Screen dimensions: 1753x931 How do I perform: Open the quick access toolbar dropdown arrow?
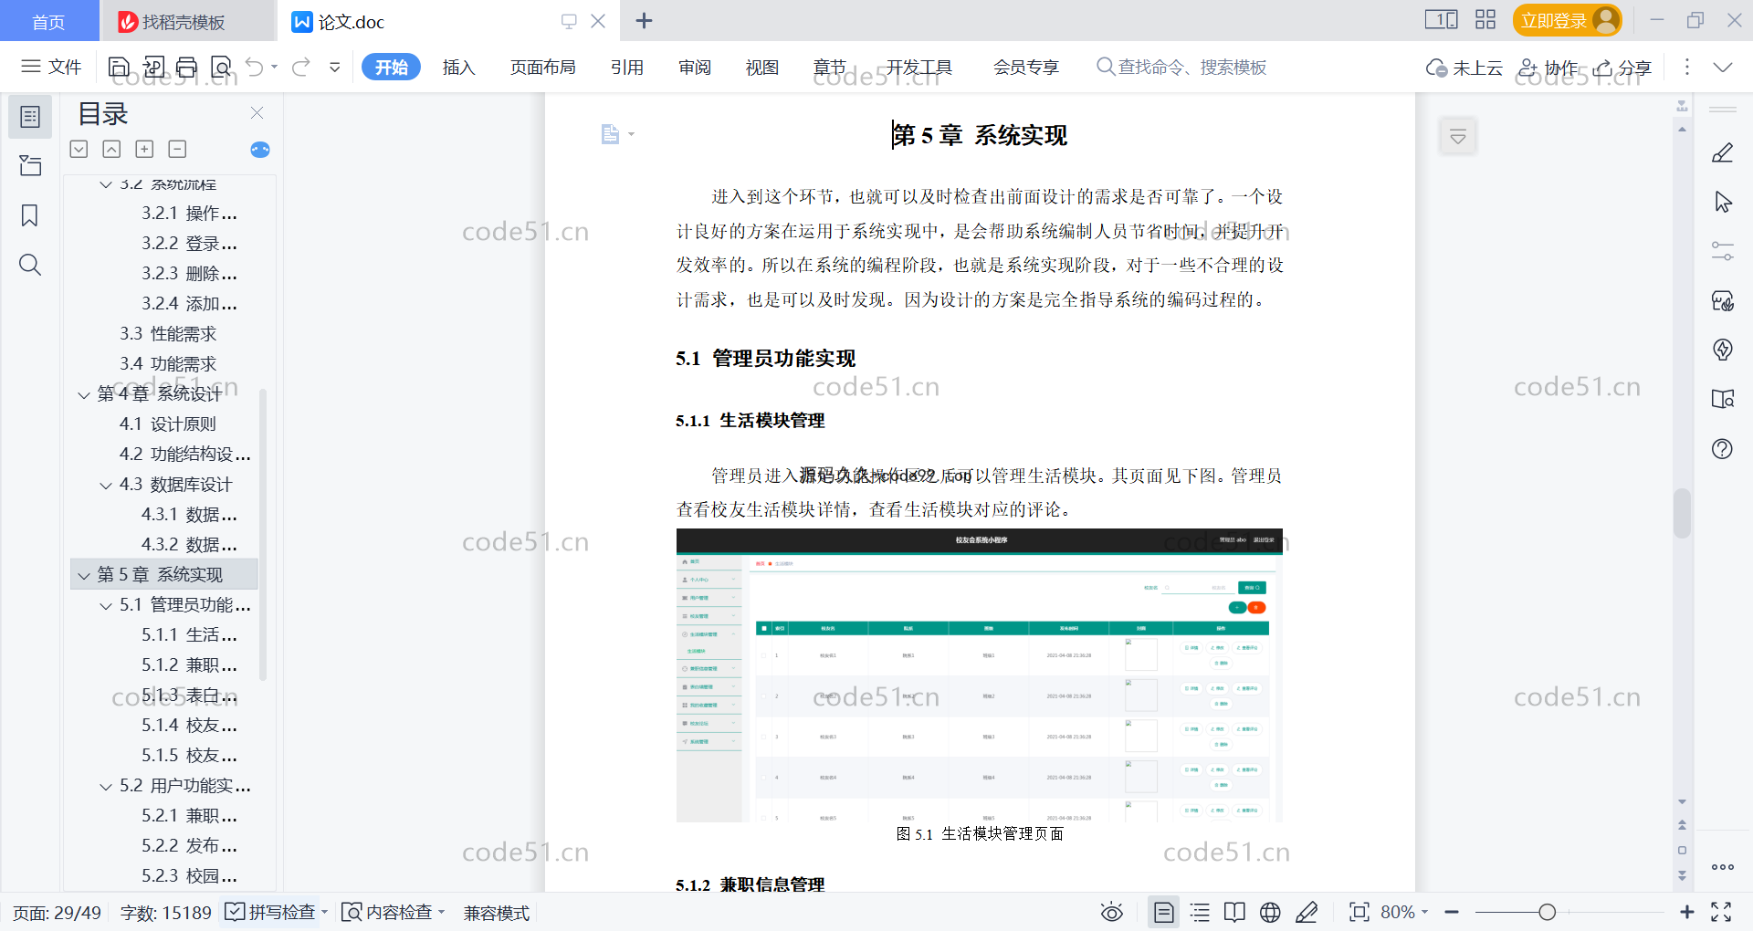pyautogui.click(x=335, y=67)
